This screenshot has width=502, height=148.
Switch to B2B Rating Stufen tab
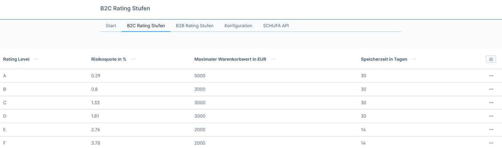click(x=194, y=26)
